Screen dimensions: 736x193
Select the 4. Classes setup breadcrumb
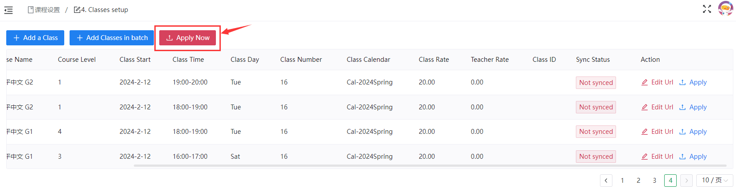101,10
